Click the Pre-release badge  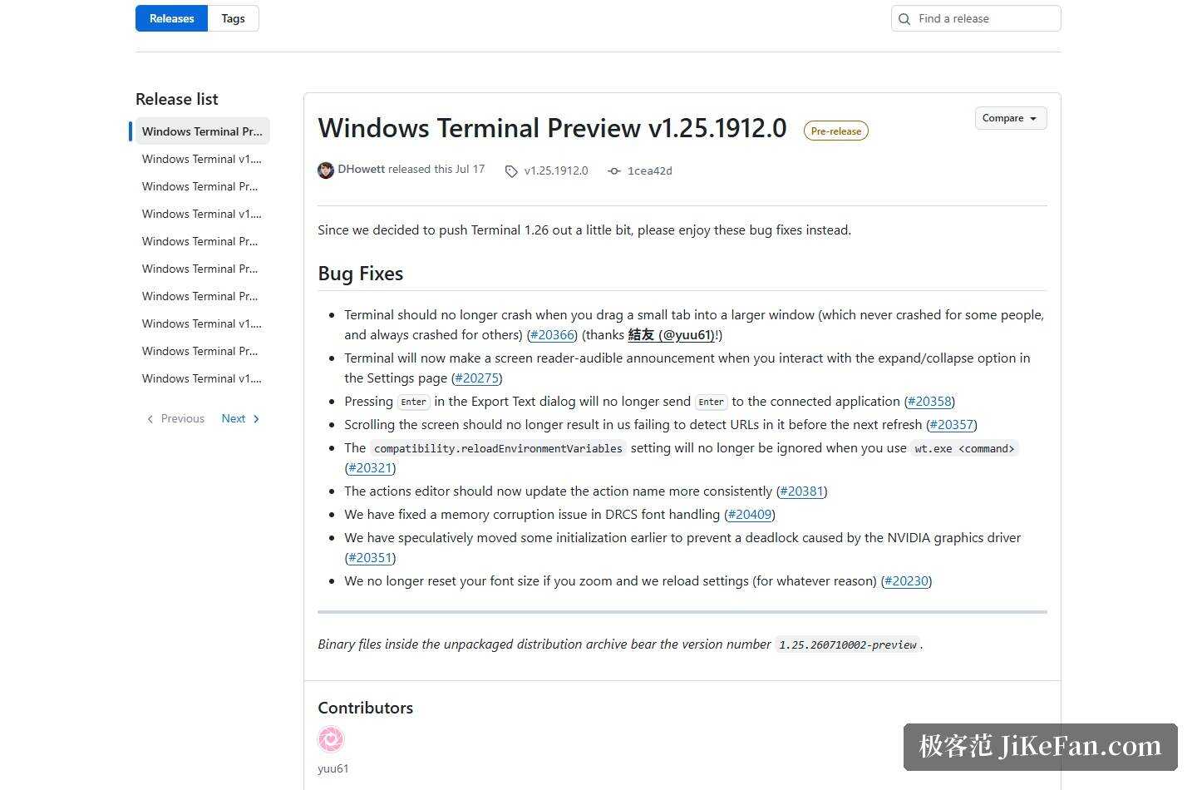click(835, 131)
